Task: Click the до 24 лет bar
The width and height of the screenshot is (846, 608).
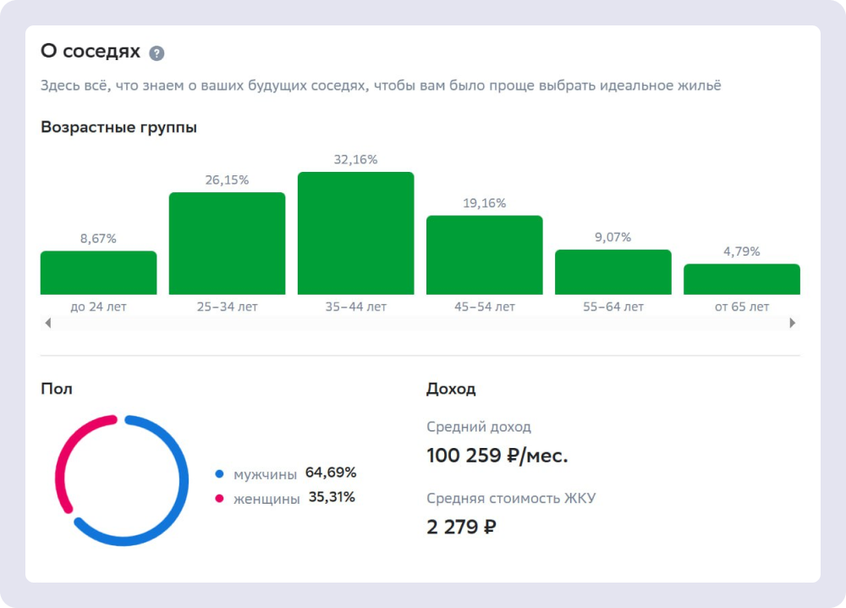Action: tap(98, 273)
